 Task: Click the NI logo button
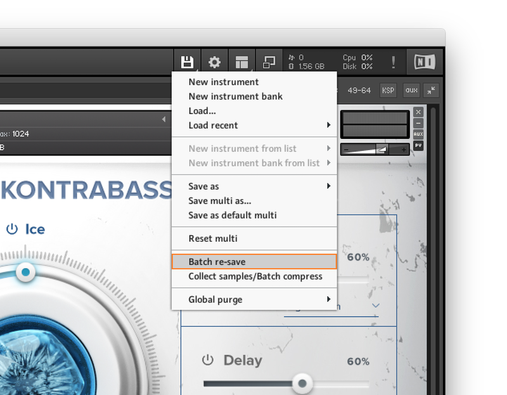(x=425, y=62)
